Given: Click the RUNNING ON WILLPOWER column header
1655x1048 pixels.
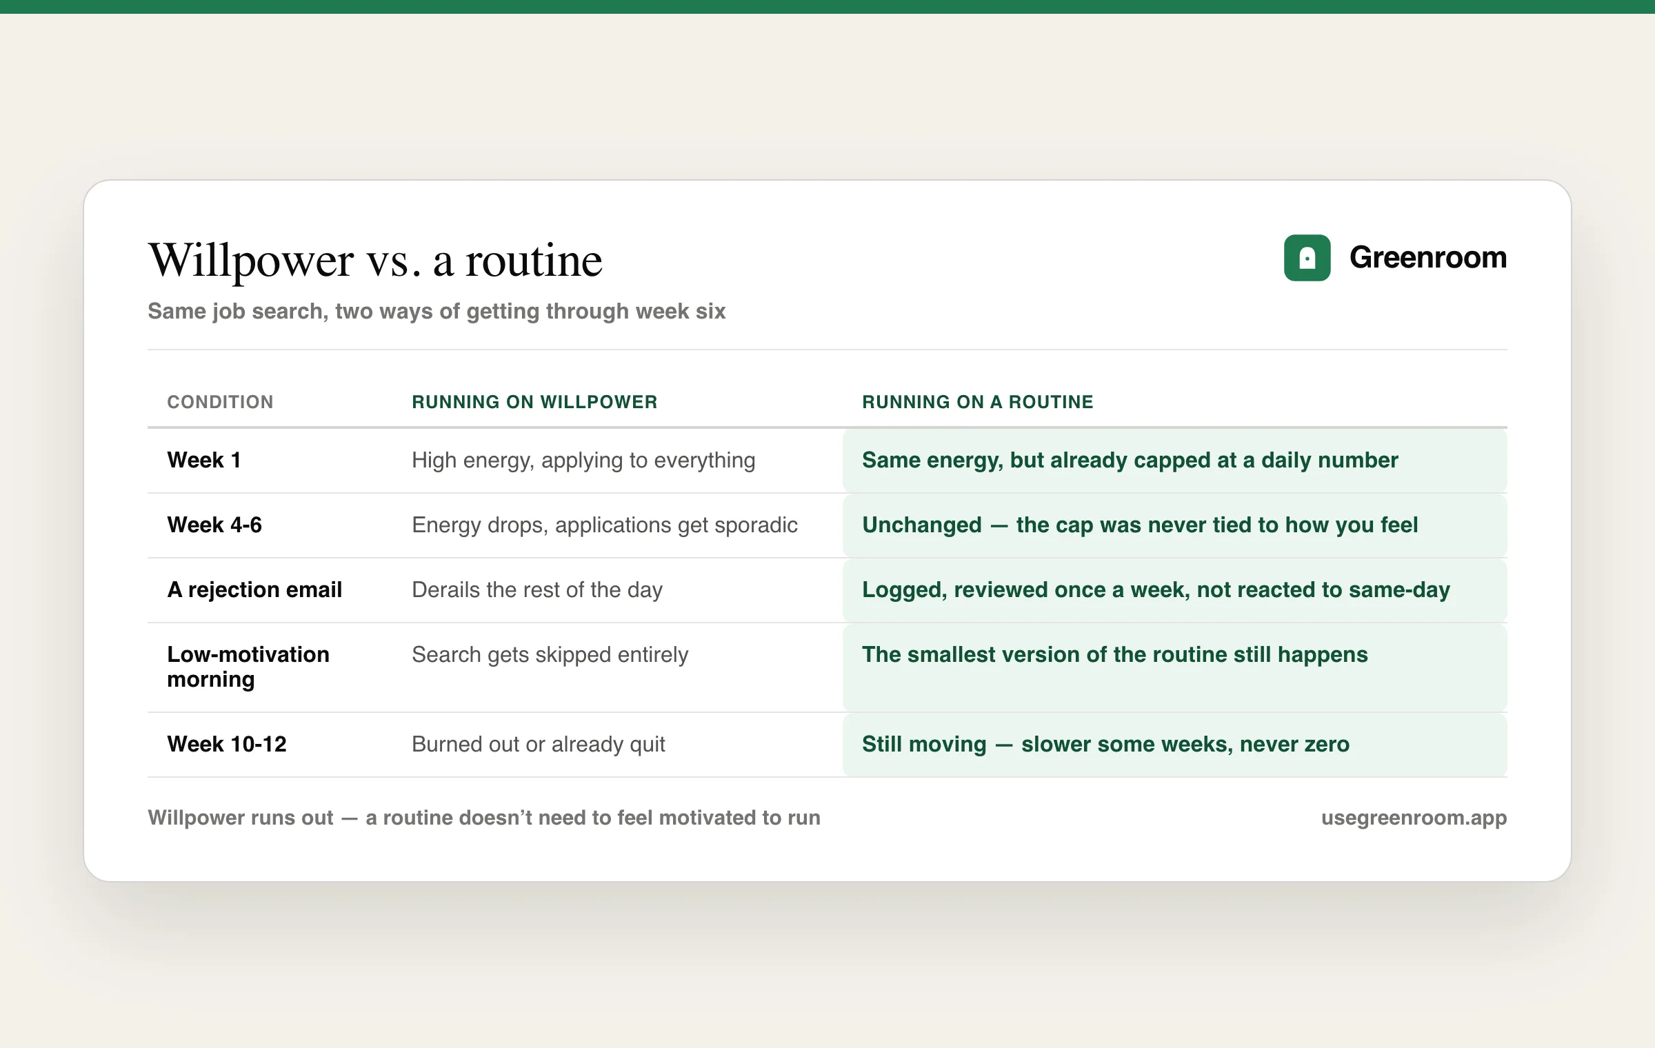Looking at the screenshot, I should pyautogui.click(x=534, y=402).
